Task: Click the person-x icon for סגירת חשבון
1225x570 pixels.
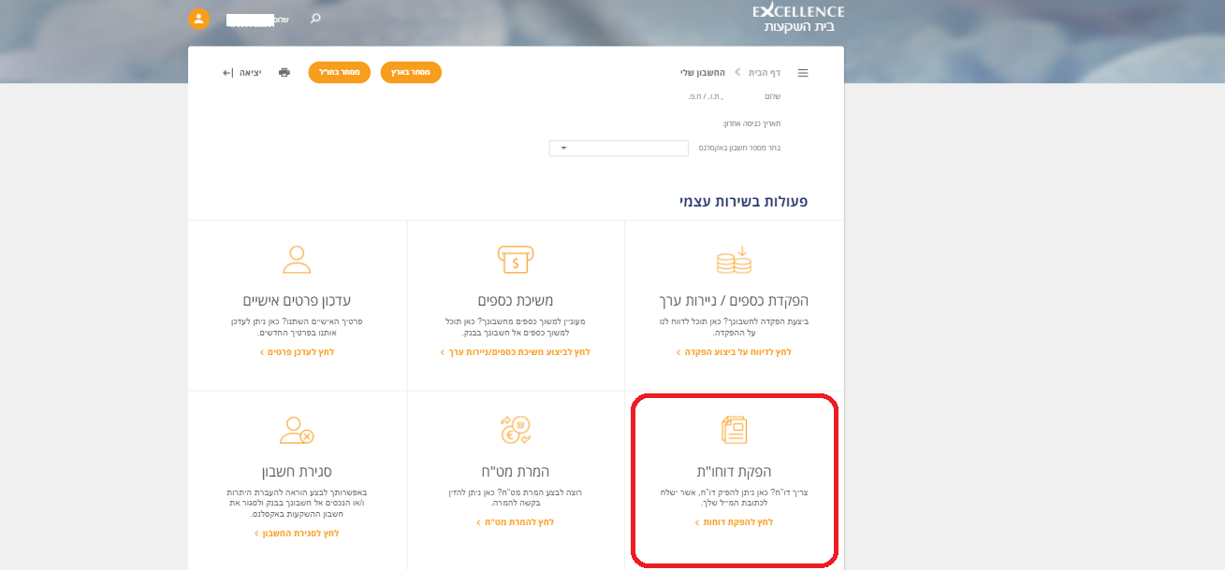Action: tap(297, 429)
